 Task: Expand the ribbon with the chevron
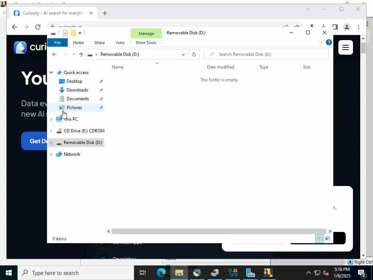click(x=321, y=42)
